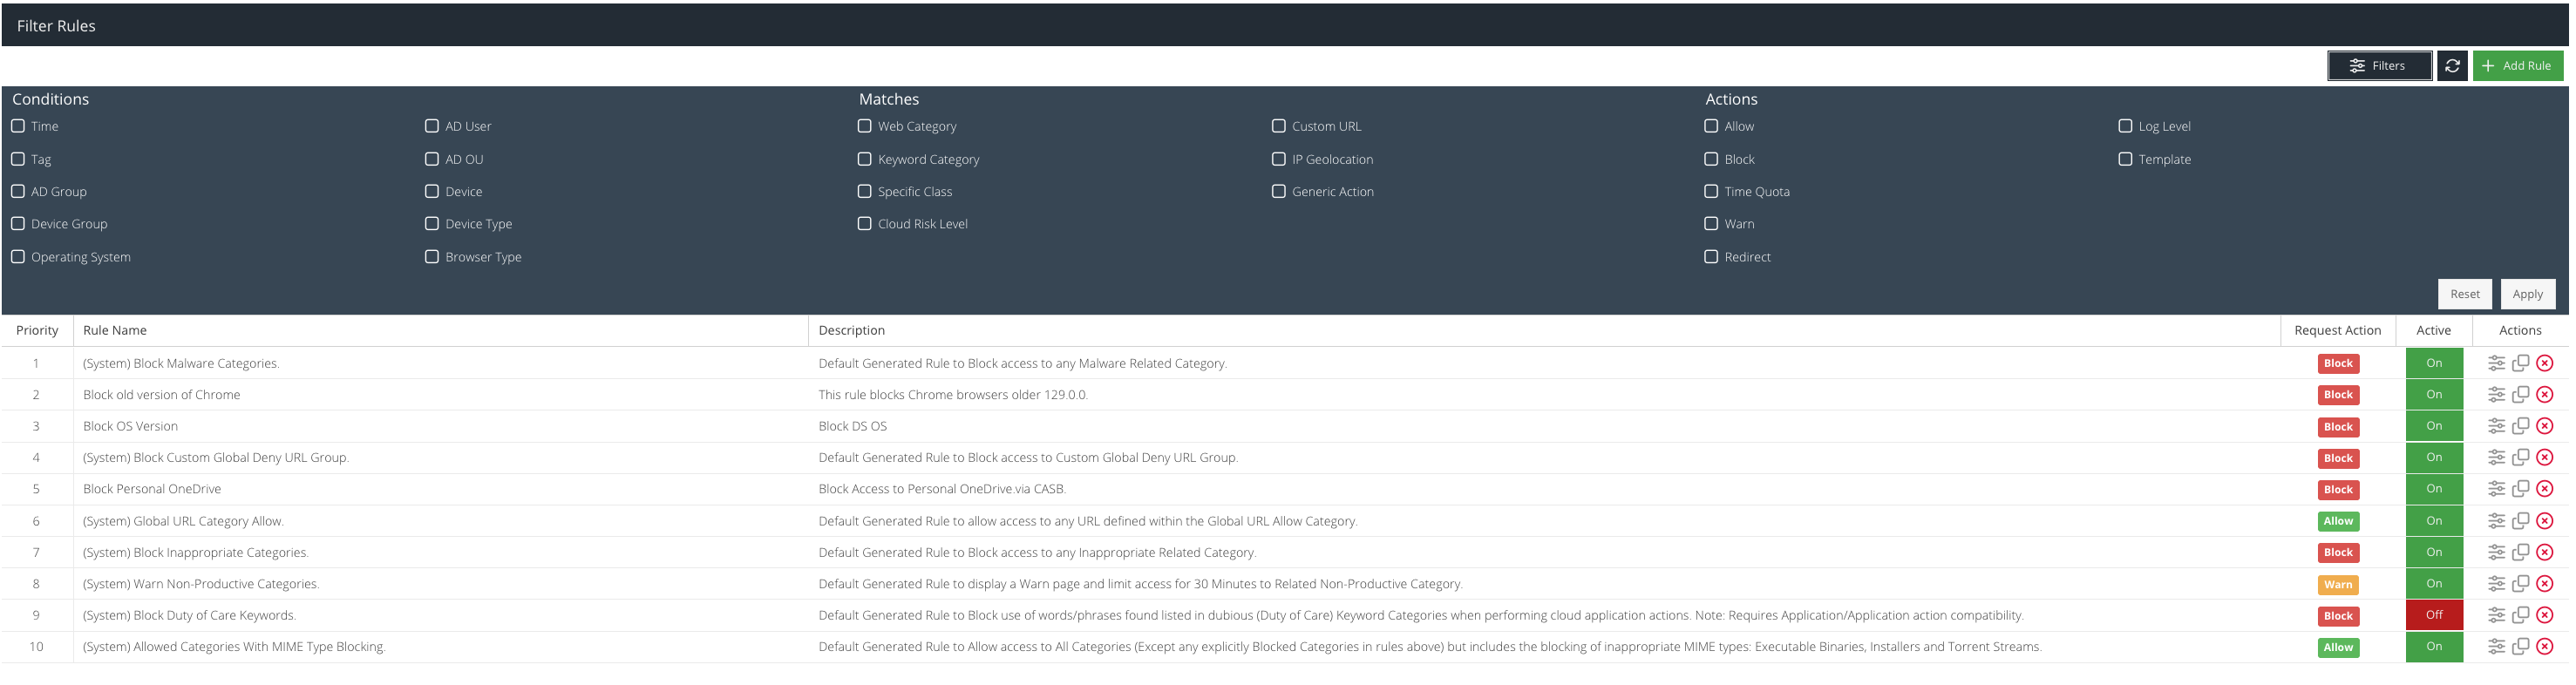
Task: Duplicate the Block OS Version rule
Action: tap(2520, 426)
